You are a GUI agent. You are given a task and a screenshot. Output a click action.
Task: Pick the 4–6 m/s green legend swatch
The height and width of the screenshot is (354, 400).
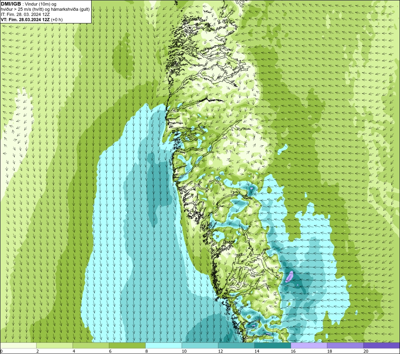[91, 345]
